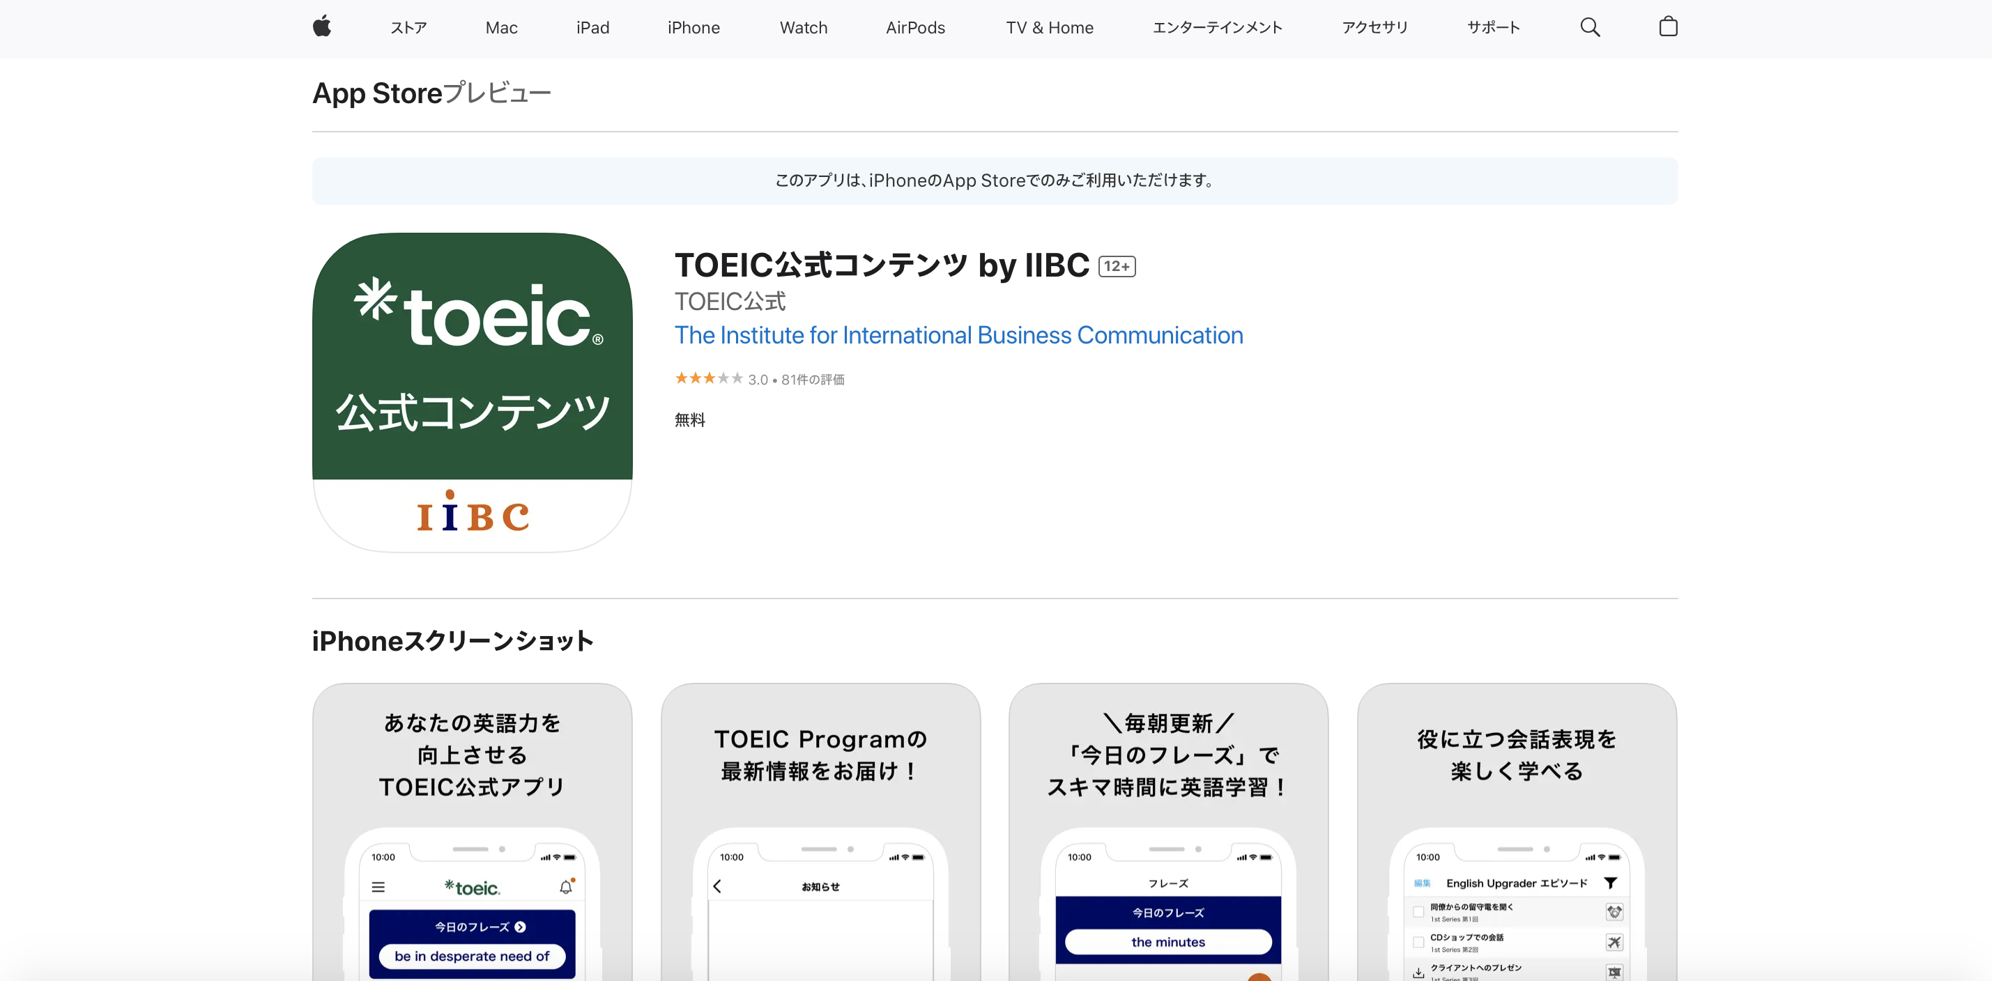Click the 'the minutes' phrase pill

click(x=1168, y=941)
